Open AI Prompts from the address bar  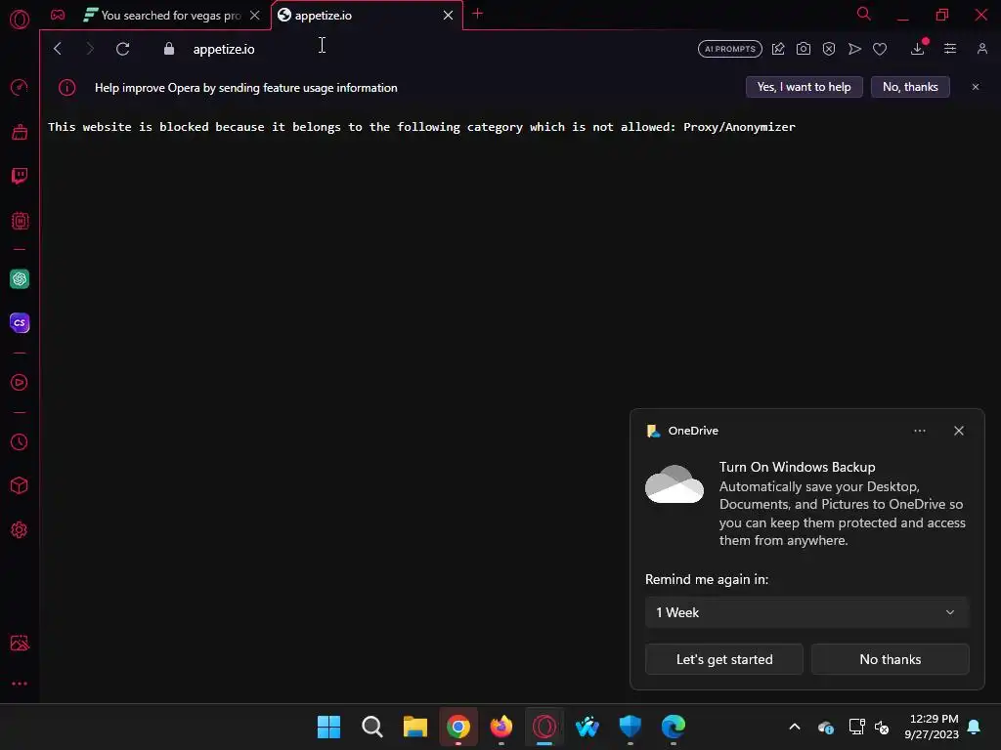coord(729,49)
